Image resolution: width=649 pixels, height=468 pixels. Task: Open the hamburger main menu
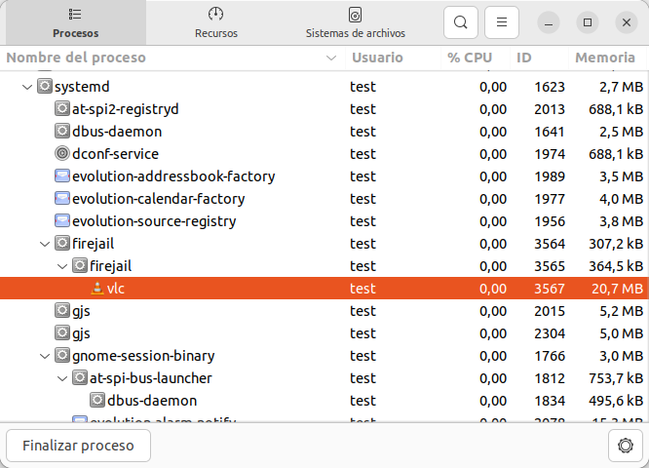point(501,21)
